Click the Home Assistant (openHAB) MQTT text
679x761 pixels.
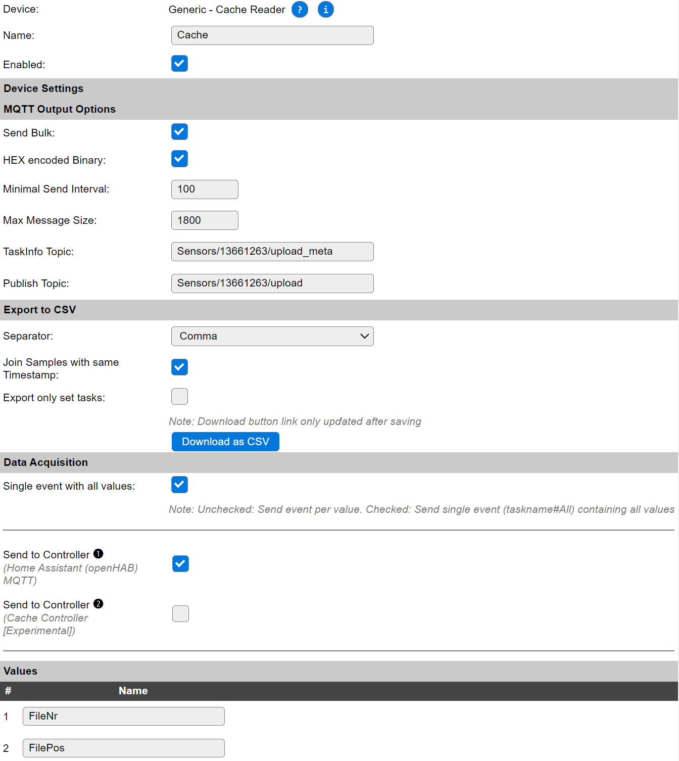tap(71, 574)
